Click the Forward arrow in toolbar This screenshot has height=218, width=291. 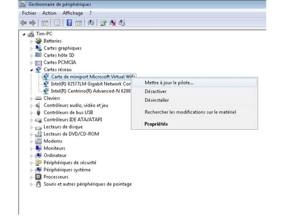pyautogui.click(x=32, y=23)
